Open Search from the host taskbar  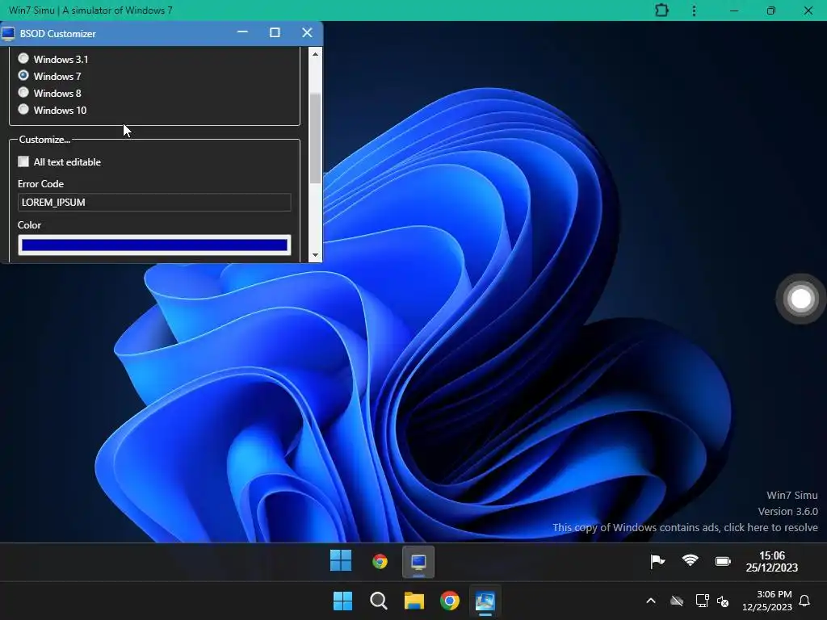click(x=378, y=601)
